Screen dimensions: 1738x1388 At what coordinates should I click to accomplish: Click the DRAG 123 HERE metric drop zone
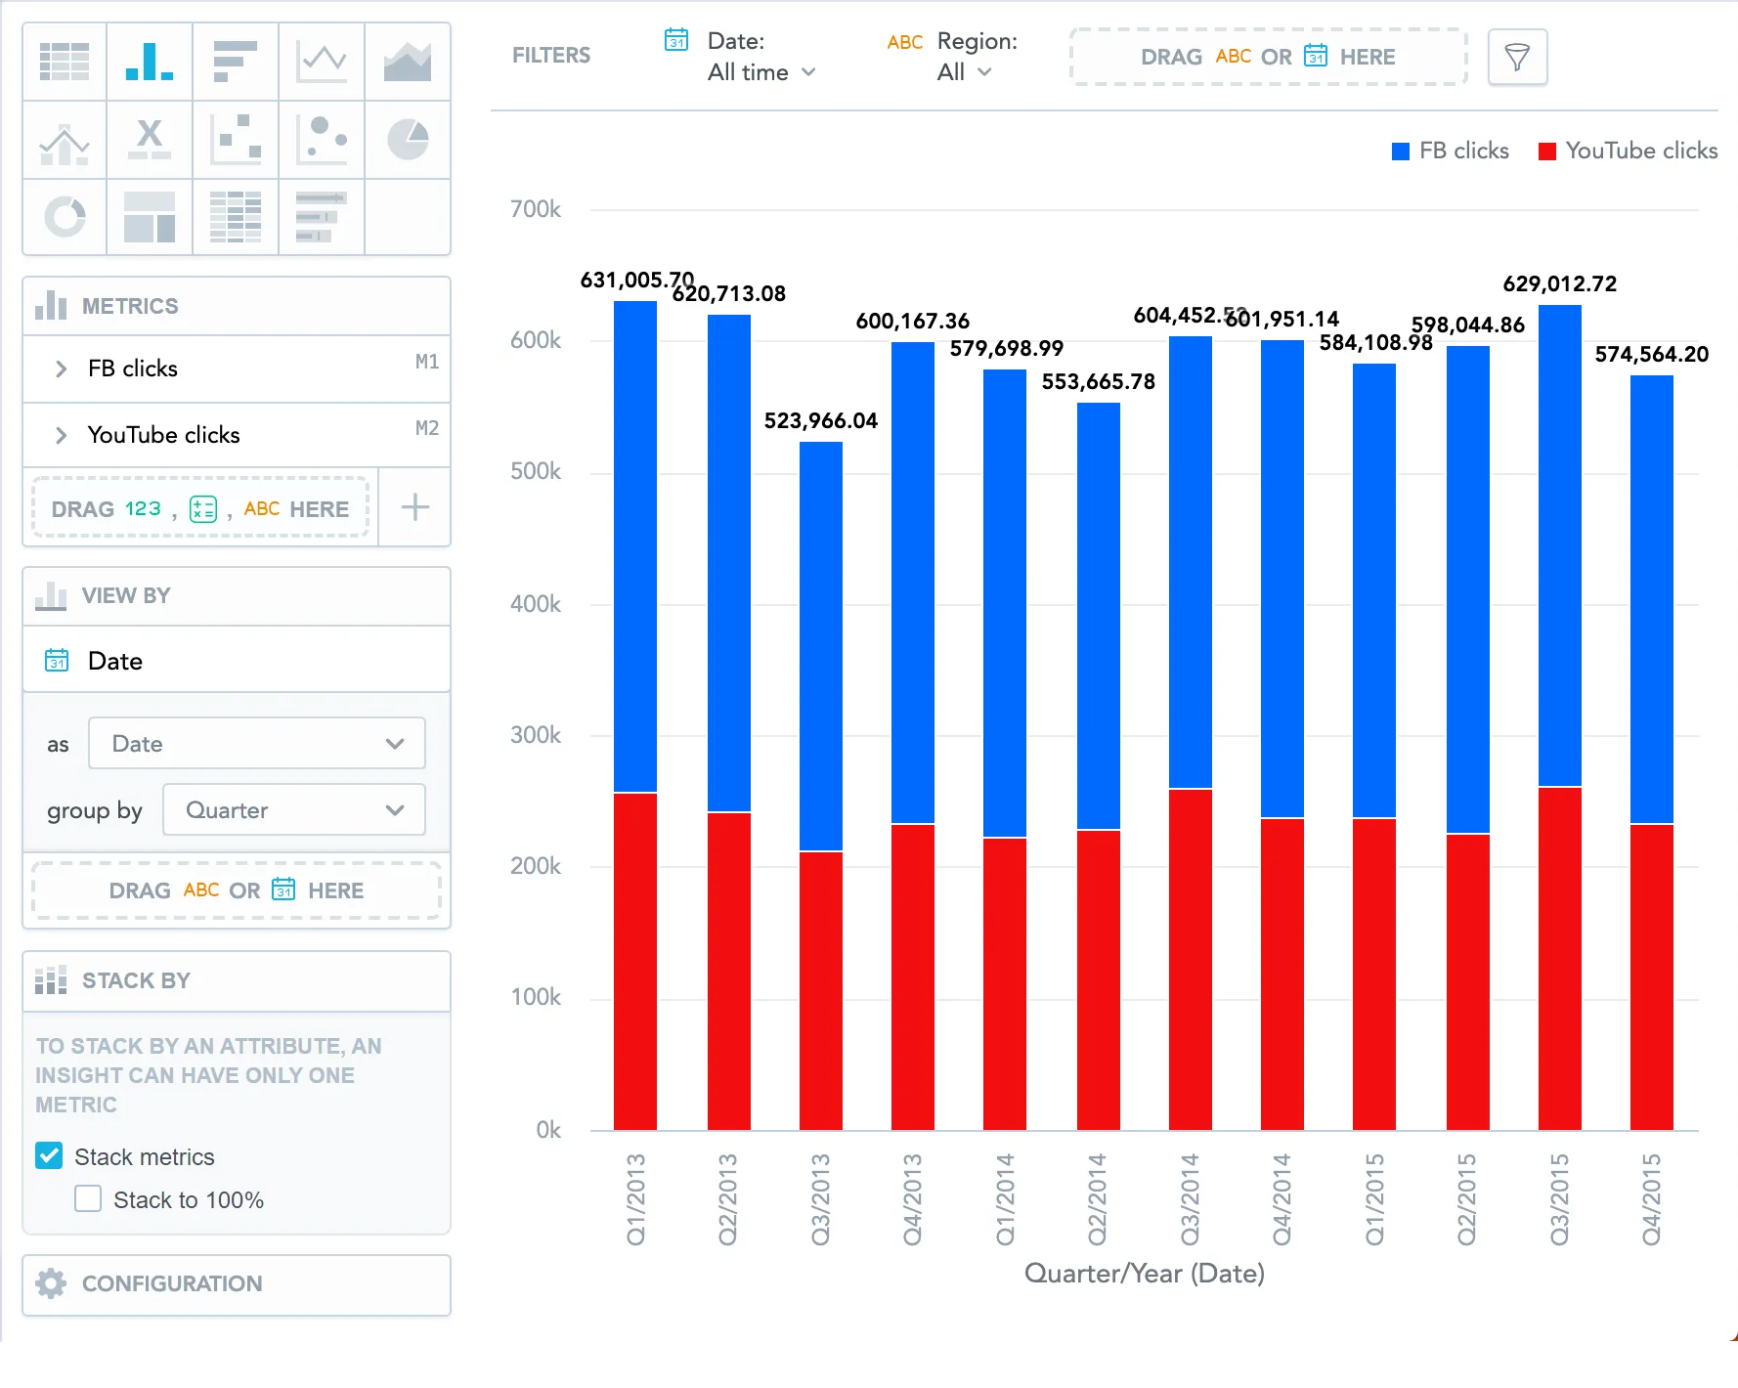(199, 507)
